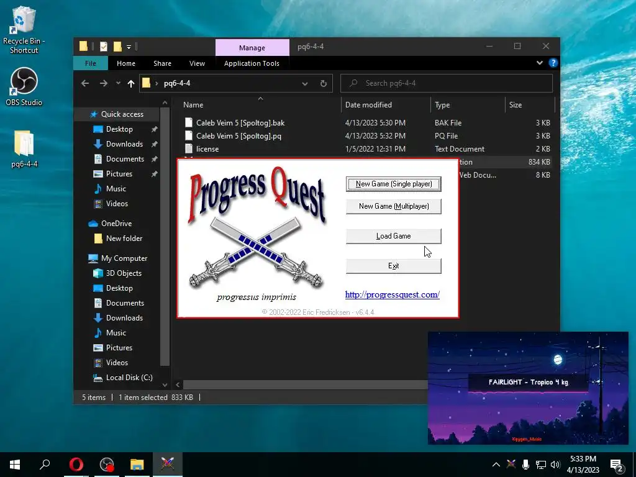
Task: Open New folder under OneDrive
Action: tap(124, 238)
